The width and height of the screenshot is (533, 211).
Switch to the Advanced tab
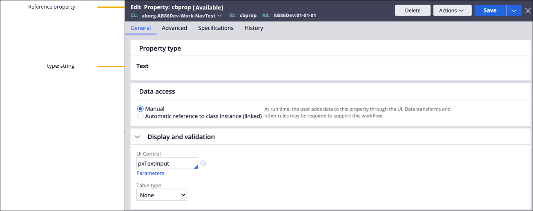click(x=174, y=28)
